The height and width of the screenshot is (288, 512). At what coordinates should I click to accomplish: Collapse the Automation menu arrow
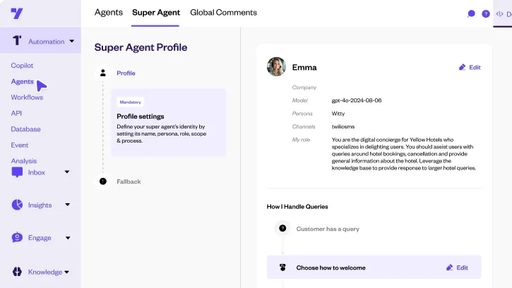click(71, 41)
